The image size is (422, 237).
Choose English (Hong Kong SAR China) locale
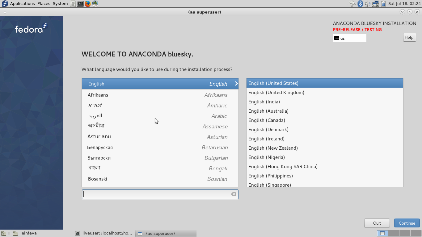(x=325, y=166)
